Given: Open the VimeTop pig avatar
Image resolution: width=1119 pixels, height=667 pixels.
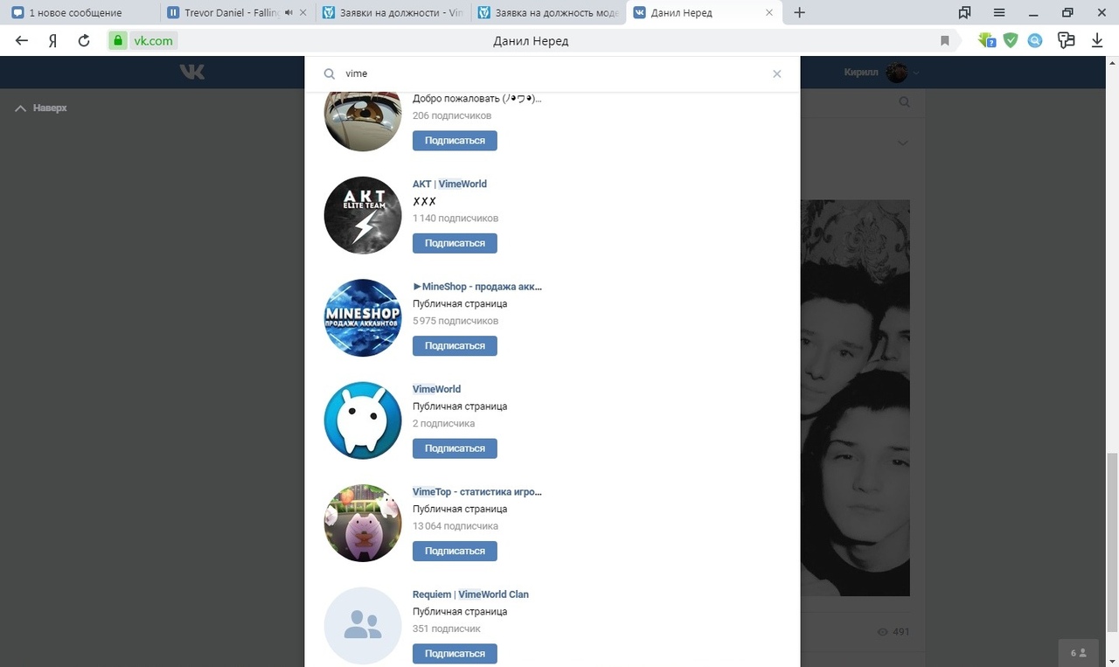Looking at the screenshot, I should (x=363, y=523).
